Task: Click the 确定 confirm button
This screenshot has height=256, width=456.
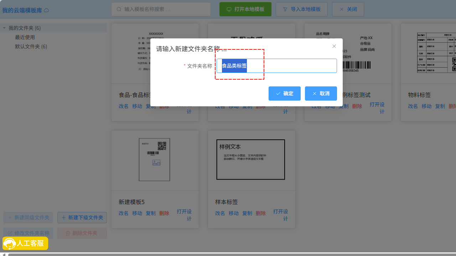Action: (285, 94)
